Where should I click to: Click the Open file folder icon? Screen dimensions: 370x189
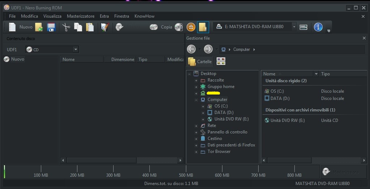39,27
